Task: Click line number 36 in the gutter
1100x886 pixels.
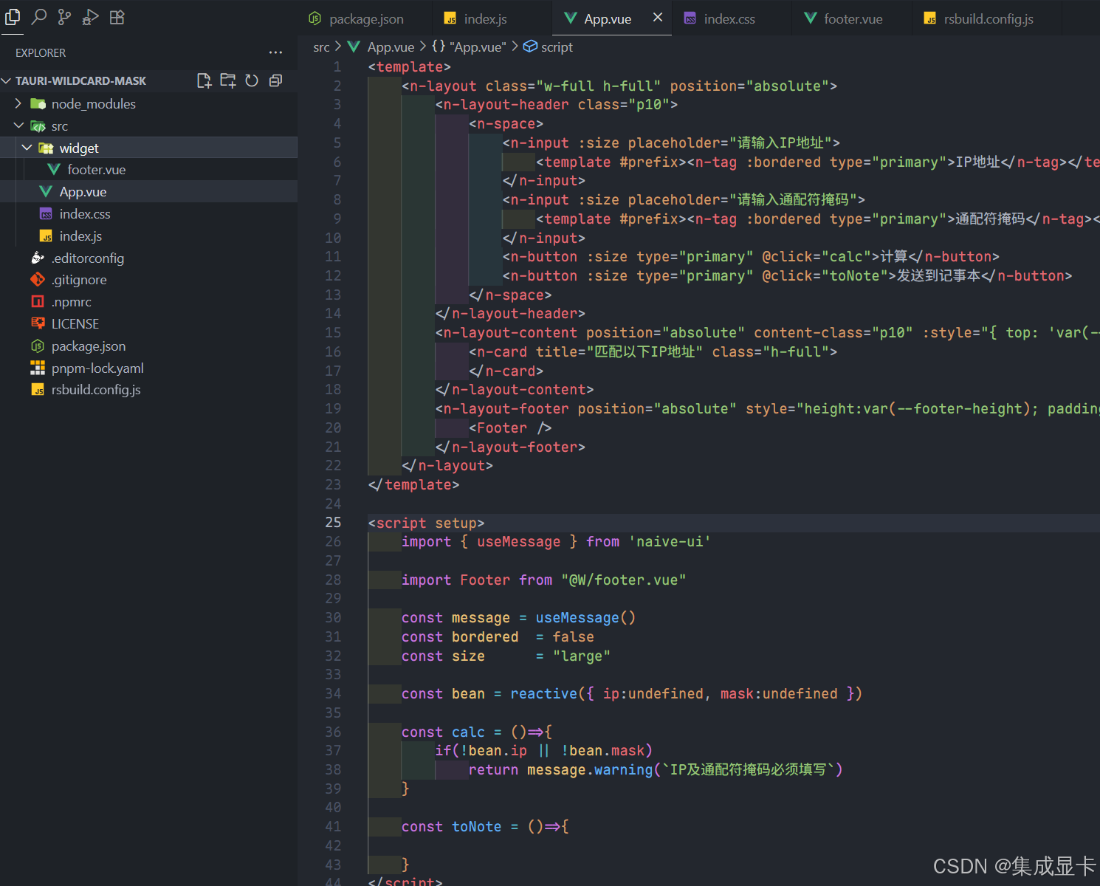Action: pos(333,732)
